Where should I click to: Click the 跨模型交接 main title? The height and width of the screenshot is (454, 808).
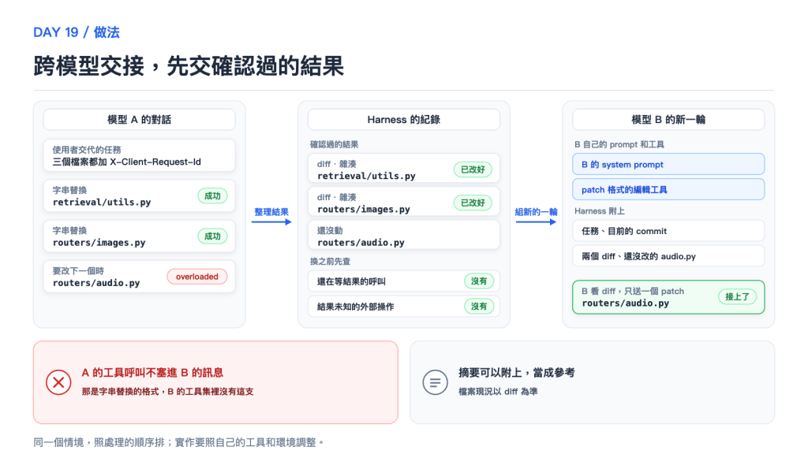[x=189, y=66]
